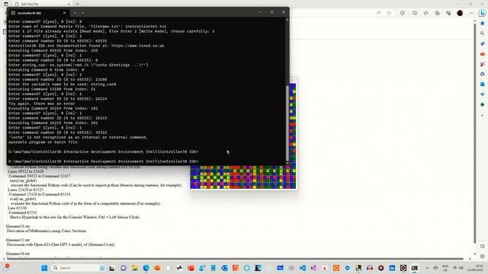Open the Edge profile avatar
This screenshot has width=488, height=274.
point(460,13)
